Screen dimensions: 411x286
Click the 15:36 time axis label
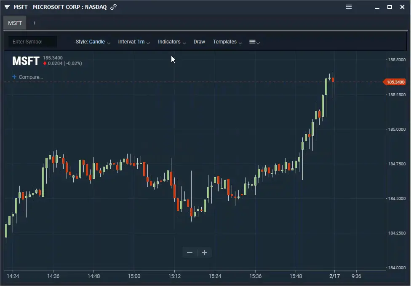255,276
